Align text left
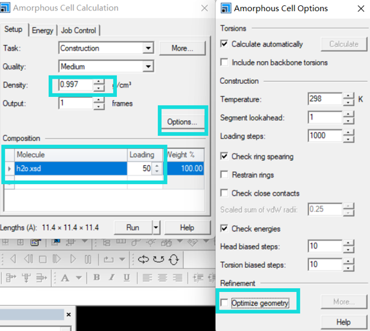The height and width of the screenshot is (331, 370). (x=147, y=278)
